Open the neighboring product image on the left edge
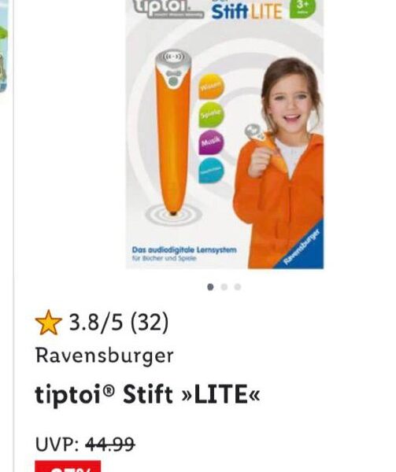 point(4,45)
